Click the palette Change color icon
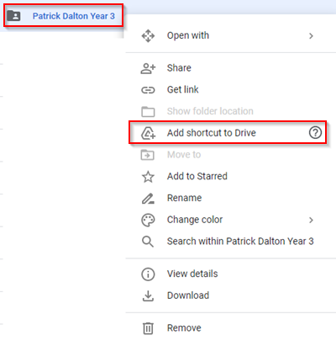This screenshot has height=346, width=336. click(x=148, y=220)
